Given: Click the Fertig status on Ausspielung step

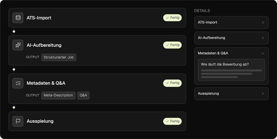Looking at the screenshot, I should (172, 121).
